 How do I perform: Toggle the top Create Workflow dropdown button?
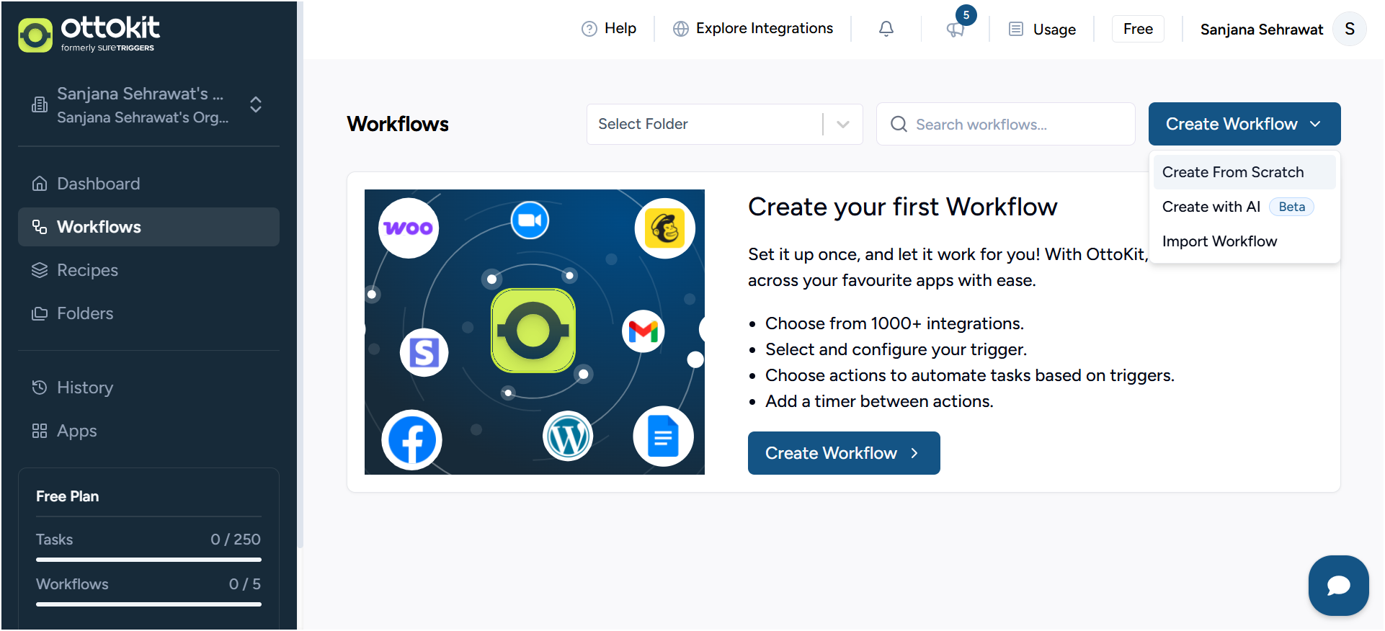pos(1244,124)
